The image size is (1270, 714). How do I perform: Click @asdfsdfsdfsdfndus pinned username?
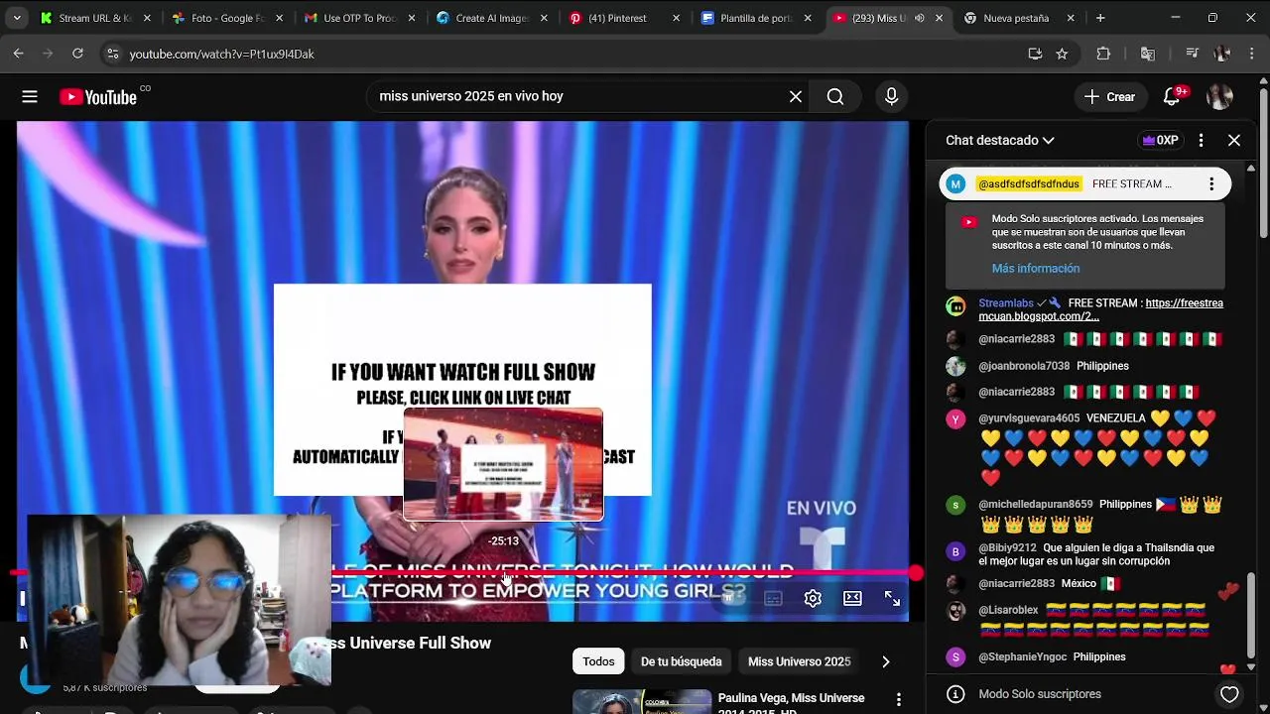point(1029,184)
